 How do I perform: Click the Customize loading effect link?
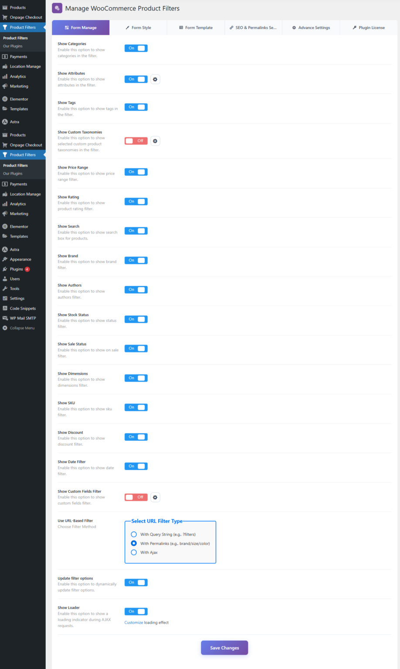coord(134,622)
